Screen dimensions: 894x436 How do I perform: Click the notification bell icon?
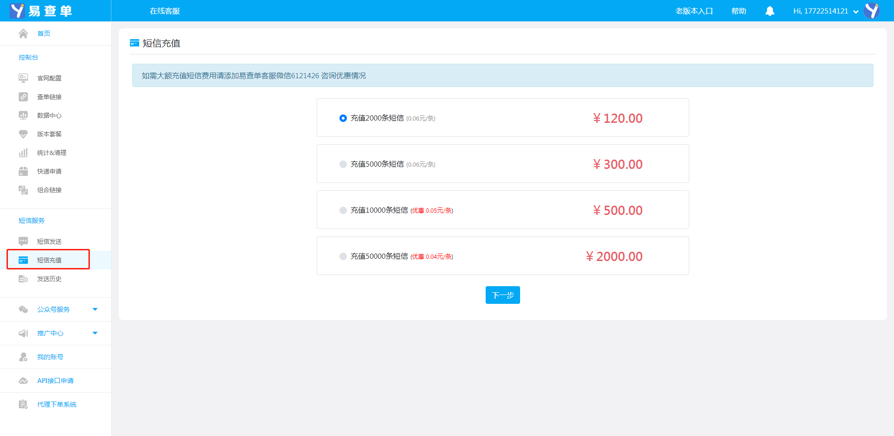pos(770,11)
